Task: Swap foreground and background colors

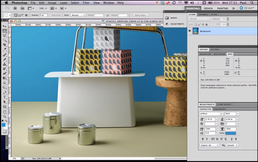Action: 6,121
